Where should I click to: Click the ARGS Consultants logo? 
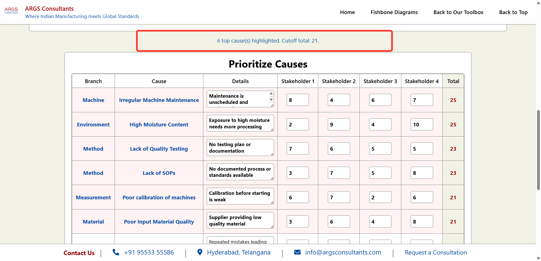pyautogui.click(x=11, y=10)
